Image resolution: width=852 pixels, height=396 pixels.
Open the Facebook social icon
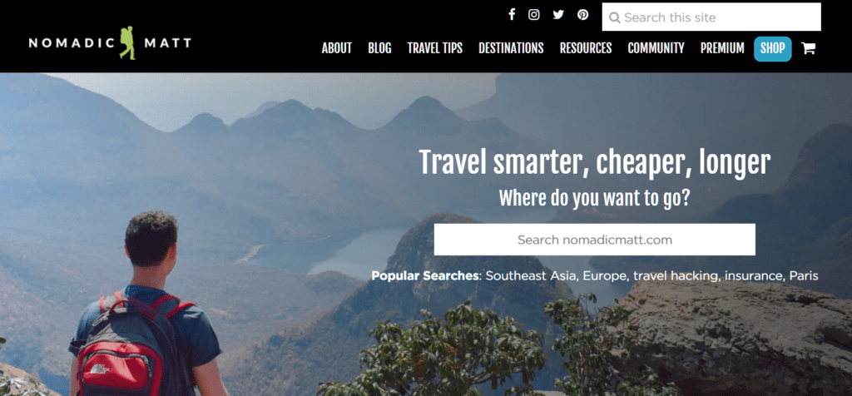512,15
